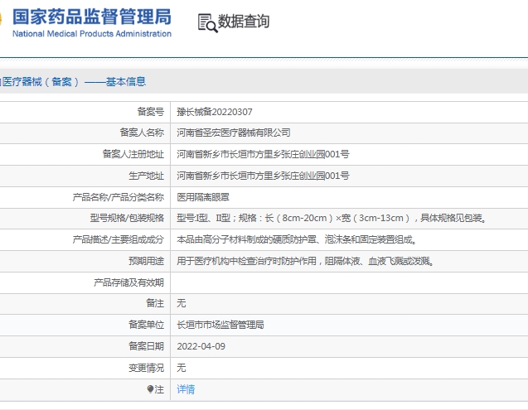Select the address value in the 生产地址 row
Screen dimensions: 528x410
pos(263,176)
